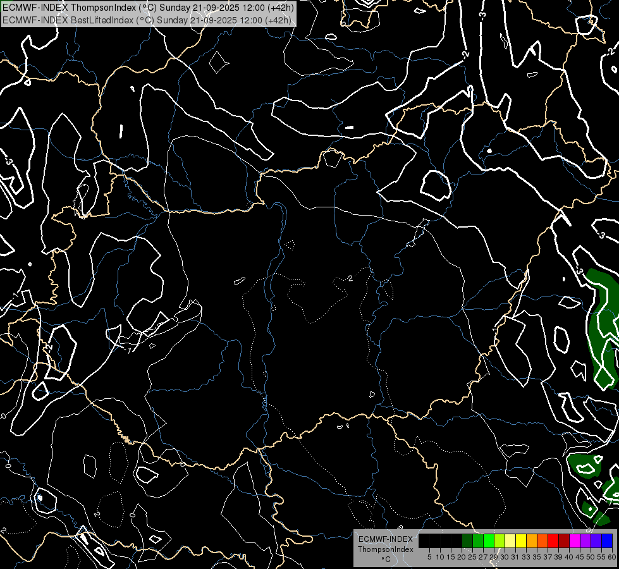Select the purple 45-50 legend swatch
The width and height of the screenshot is (619, 569).
click(x=585, y=541)
